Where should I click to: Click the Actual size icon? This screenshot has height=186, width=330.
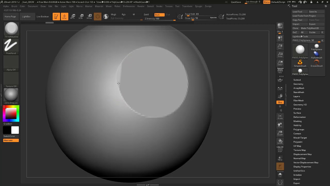tap(280, 55)
